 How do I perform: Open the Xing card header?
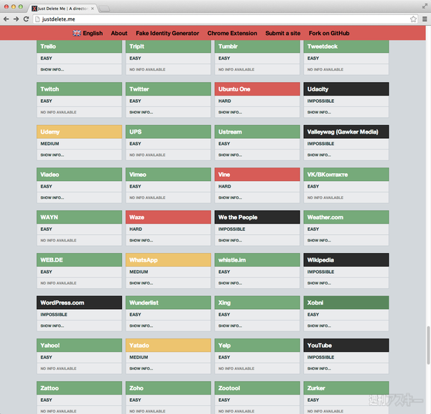pyautogui.click(x=257, y=303)
